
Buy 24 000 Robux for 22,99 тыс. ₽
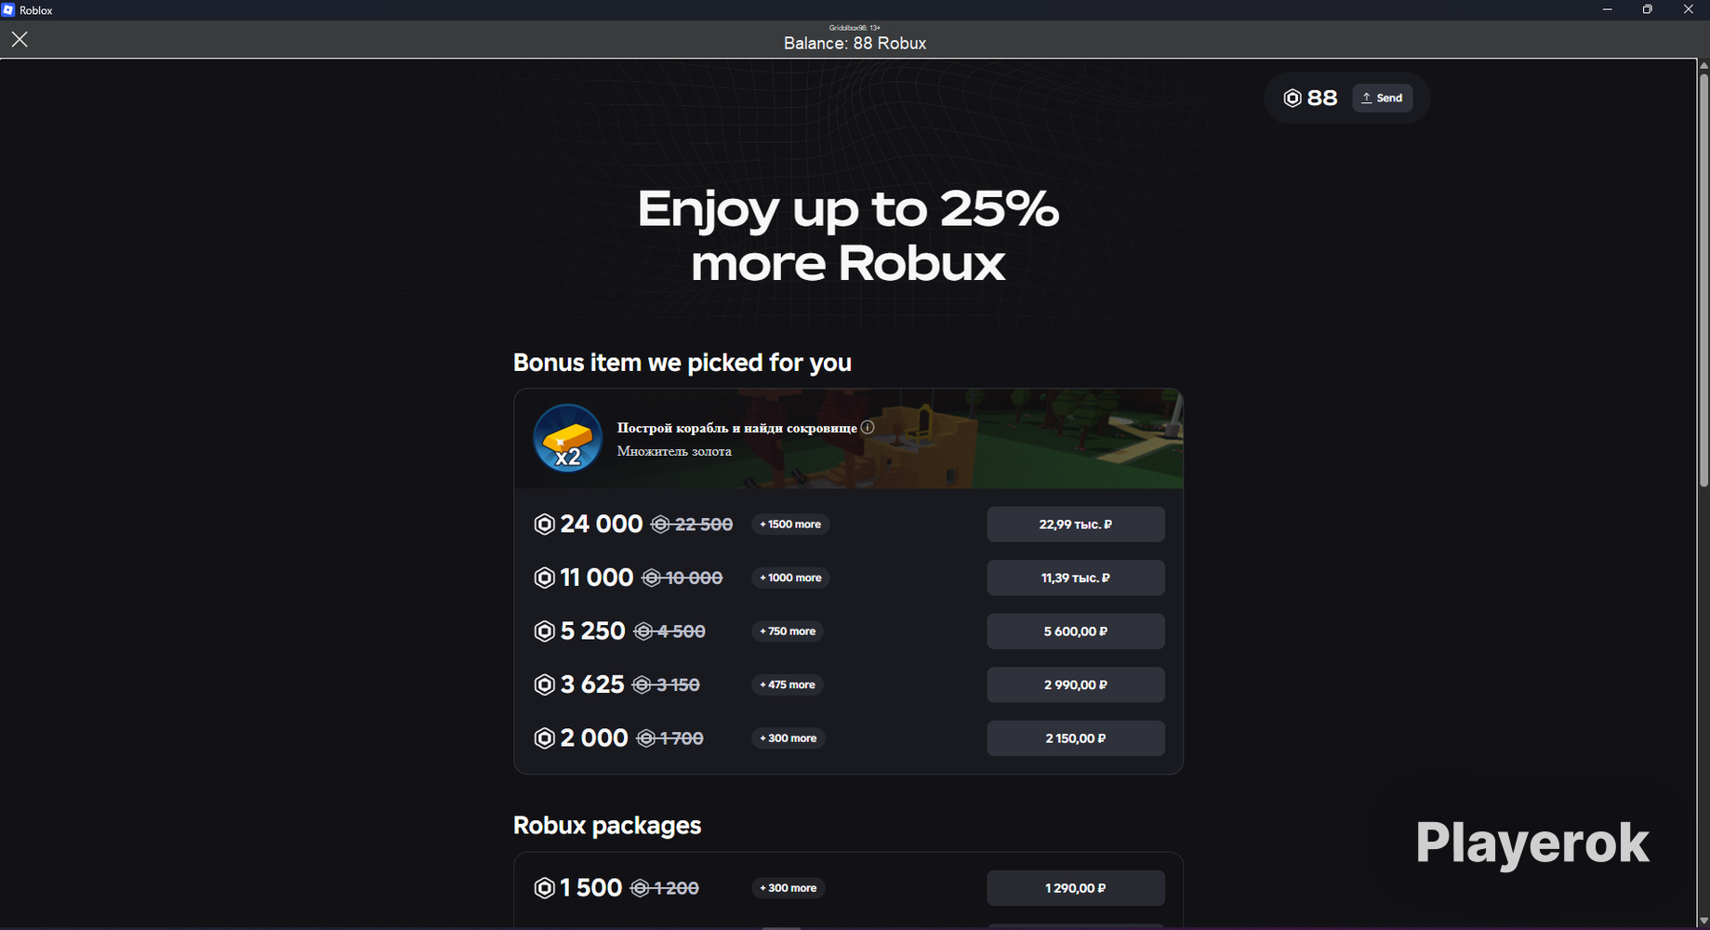1075,525
